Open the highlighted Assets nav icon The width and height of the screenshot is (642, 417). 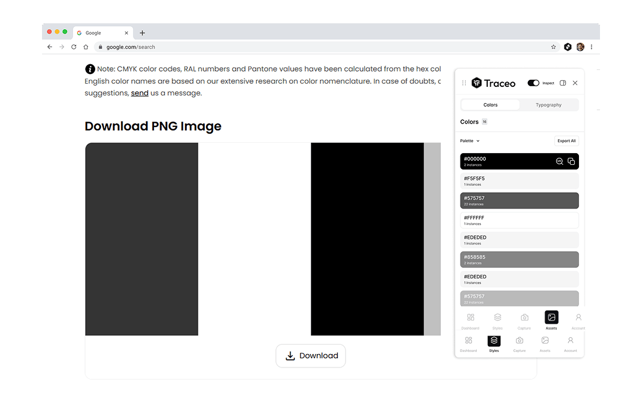pos(551,317)
